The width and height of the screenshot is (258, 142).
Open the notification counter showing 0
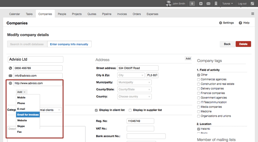(192, 3)
